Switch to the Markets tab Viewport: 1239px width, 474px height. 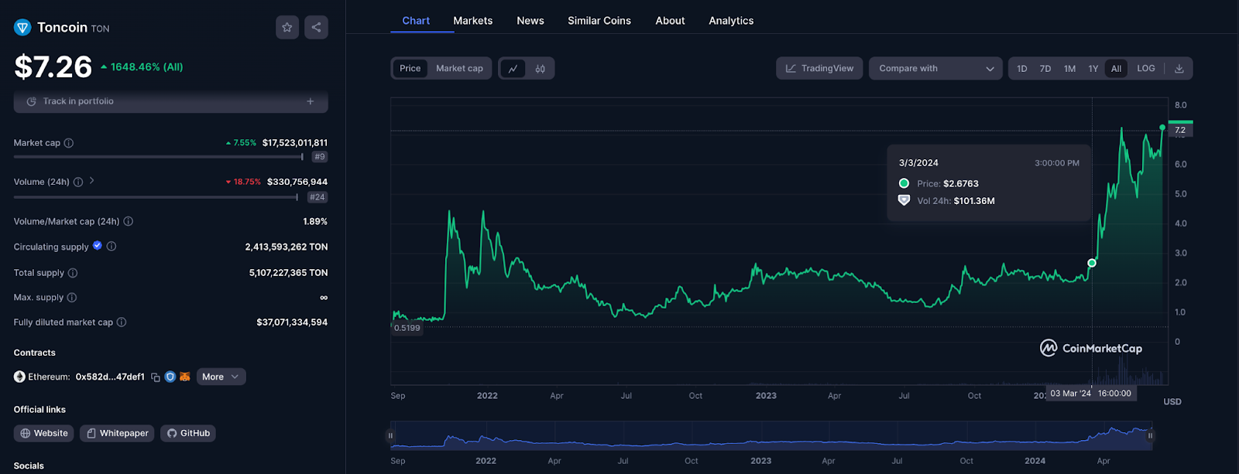coord(473,21)
